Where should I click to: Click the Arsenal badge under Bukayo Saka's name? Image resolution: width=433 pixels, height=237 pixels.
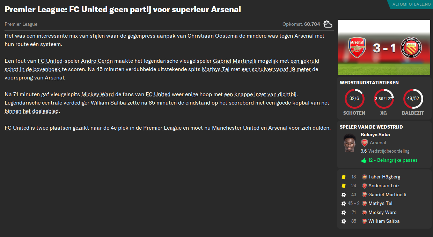[x=365, y=143]
